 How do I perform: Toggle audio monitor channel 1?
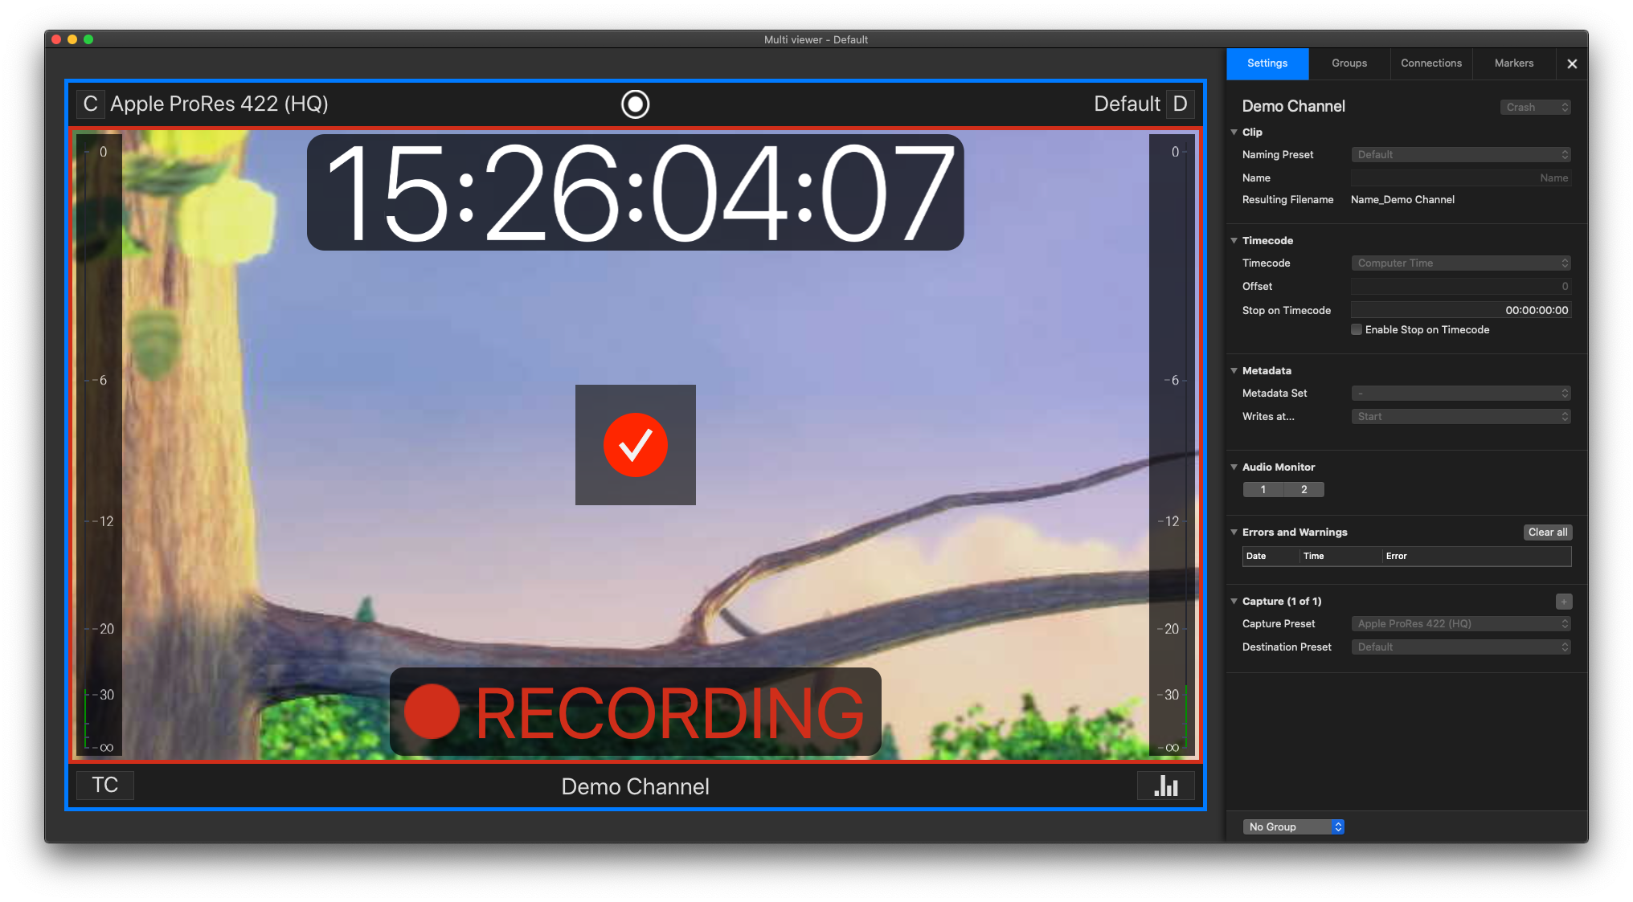[x=1263, y=490]
